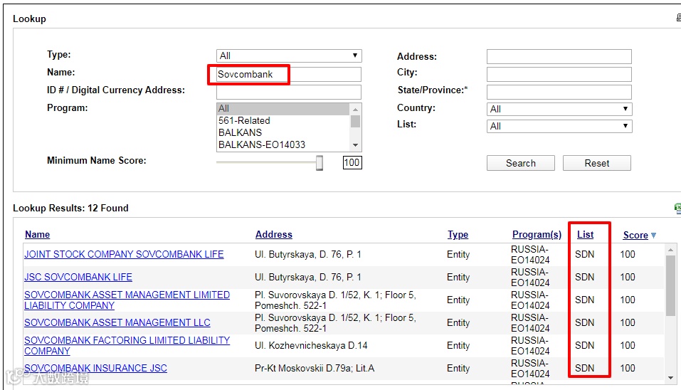This screenshot has height=390, width=681.
Task: Open the Country dropdown
Action: 559,109
